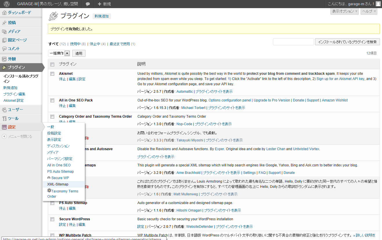382x240 pixels.
Task: Click the Secure WP icon in the settings flyout
Action: pos(49,178)
